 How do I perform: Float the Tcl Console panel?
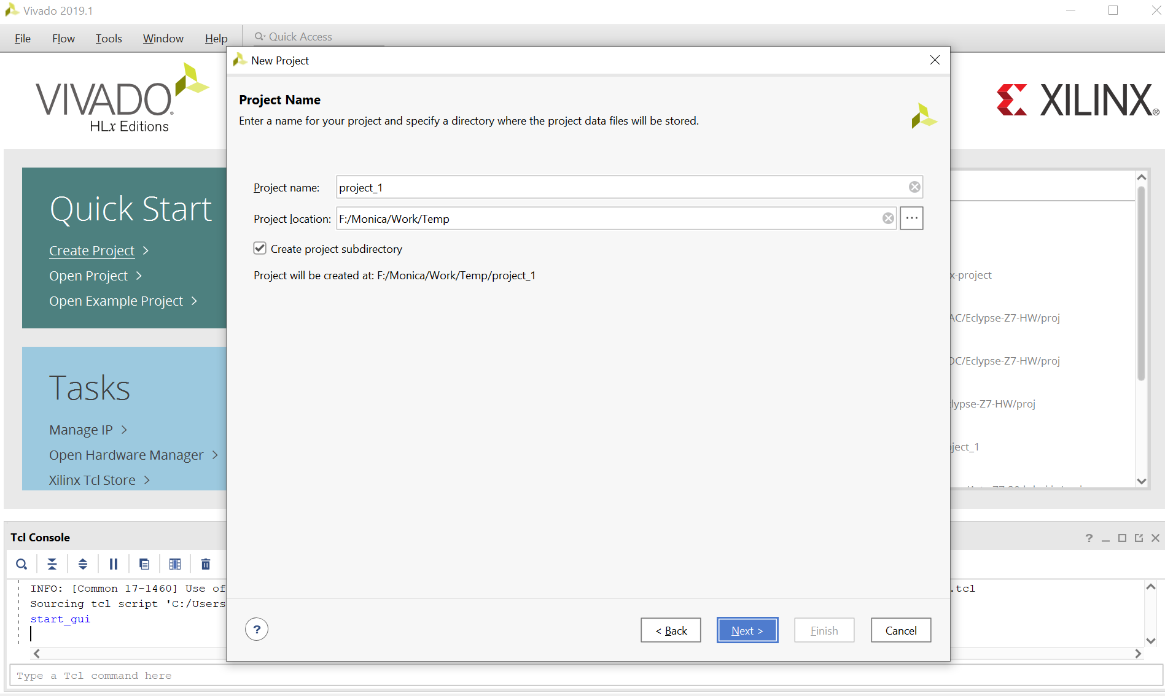(x=1139, y=538)
